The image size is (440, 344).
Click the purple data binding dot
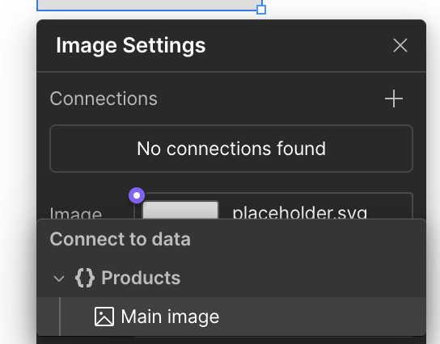137,195
